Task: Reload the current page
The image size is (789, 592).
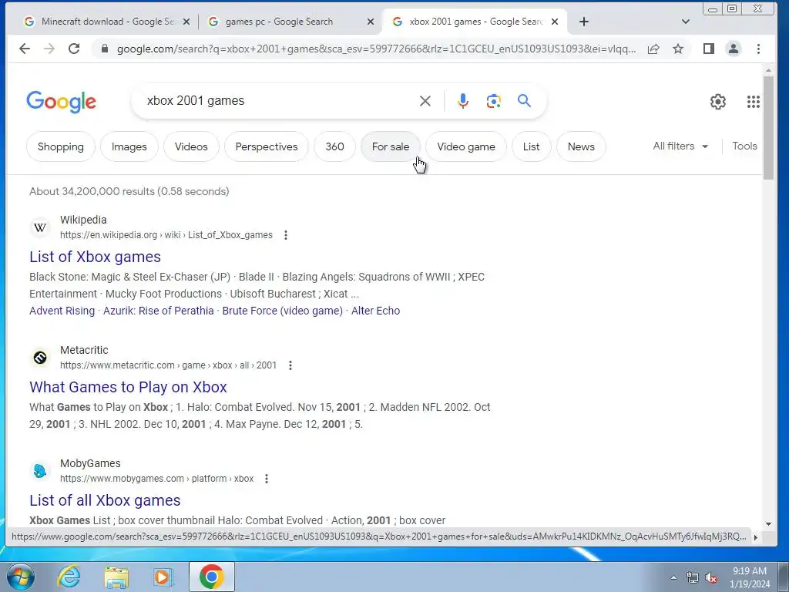Action: [74, 49]
